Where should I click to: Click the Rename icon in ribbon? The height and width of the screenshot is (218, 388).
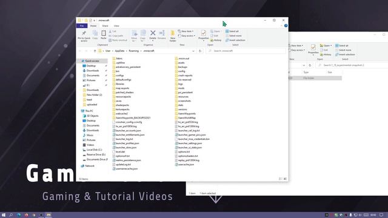162,35
